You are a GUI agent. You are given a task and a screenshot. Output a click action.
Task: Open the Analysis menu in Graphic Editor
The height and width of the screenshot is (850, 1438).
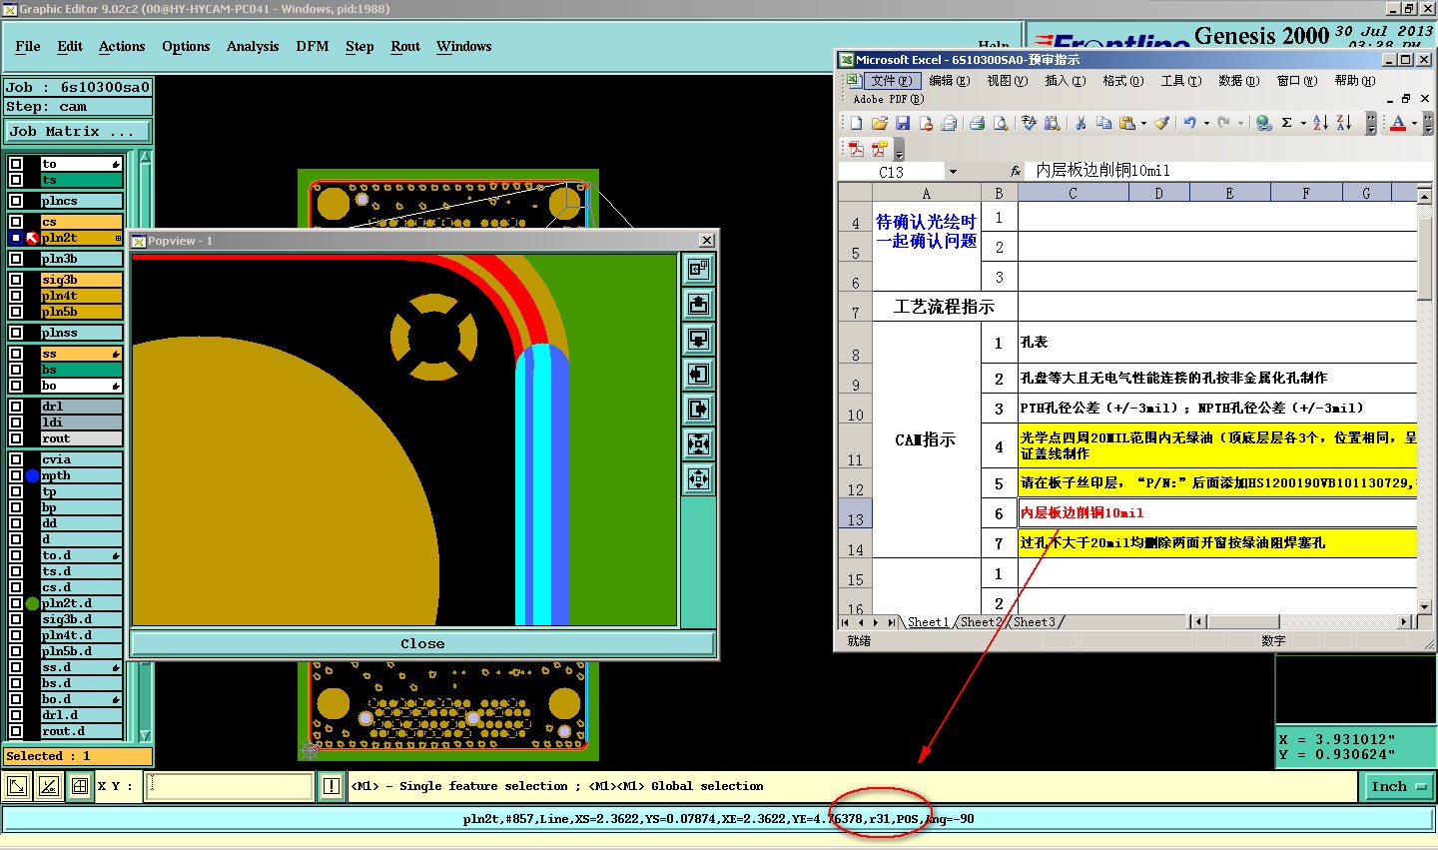point(253,47)
